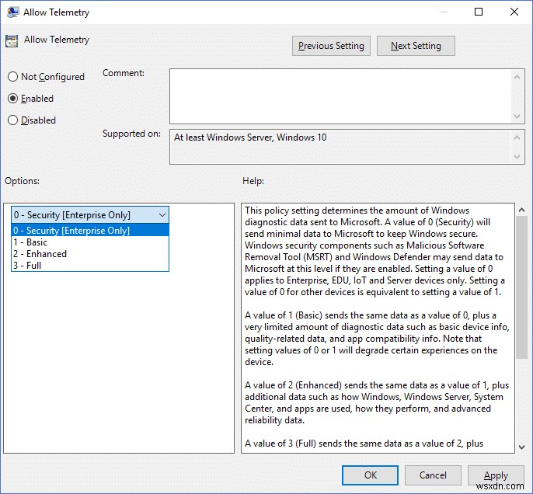Click the Cancel button
The height and width of the screenshot is (494, 533).
[x=433, y=475]
